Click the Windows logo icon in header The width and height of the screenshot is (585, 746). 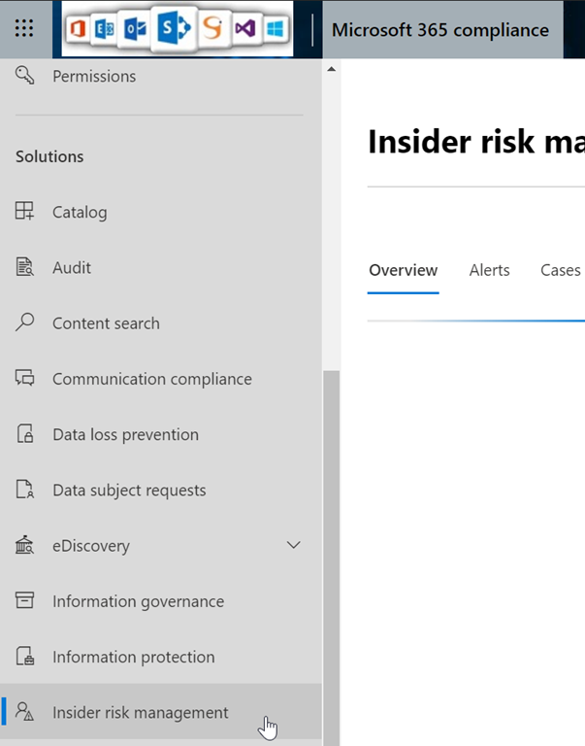tap(276, 29)
